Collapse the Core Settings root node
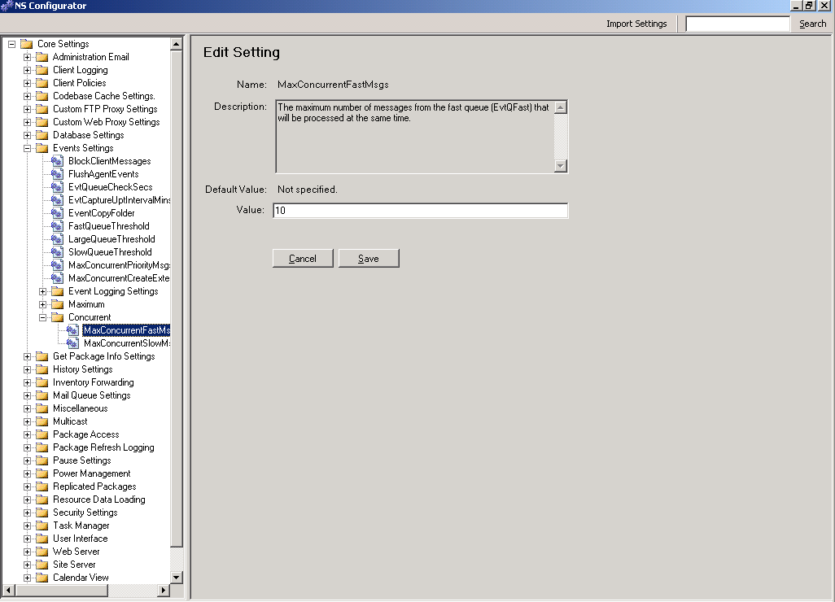Image resolution: width=835 pixels, height=602 pixels. [12, 44]
